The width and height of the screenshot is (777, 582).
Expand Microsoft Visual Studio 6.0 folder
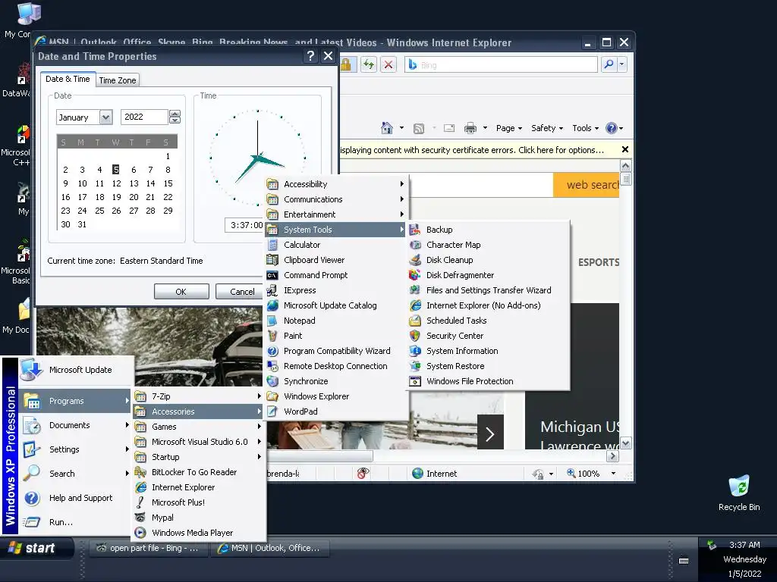[199, 442]
